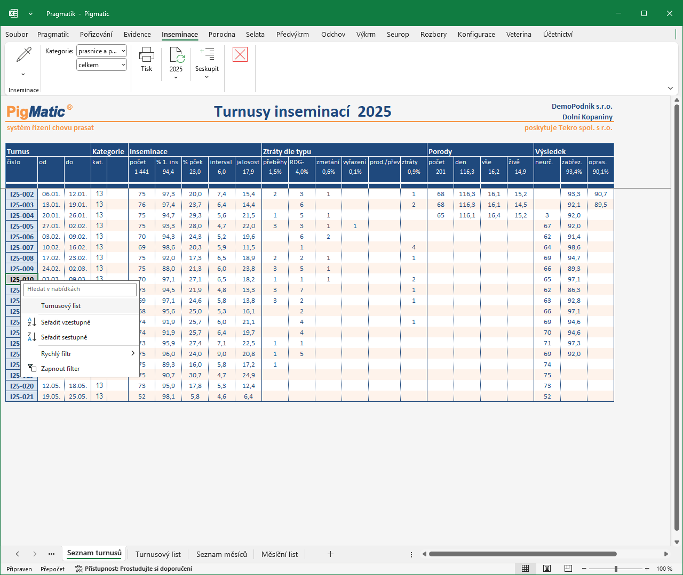
Task: Switch to Page Layout view icon
Action: [x=547, y=569]
